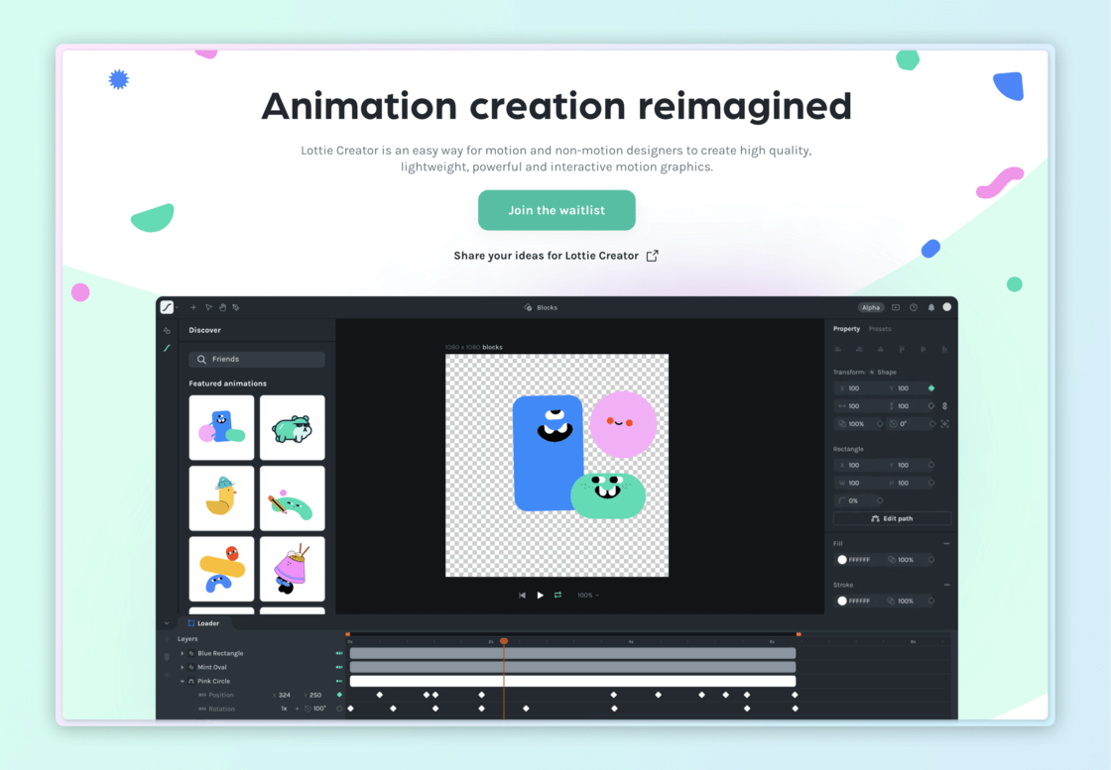Open the Lottie Creator logo menu

(168, 307)
